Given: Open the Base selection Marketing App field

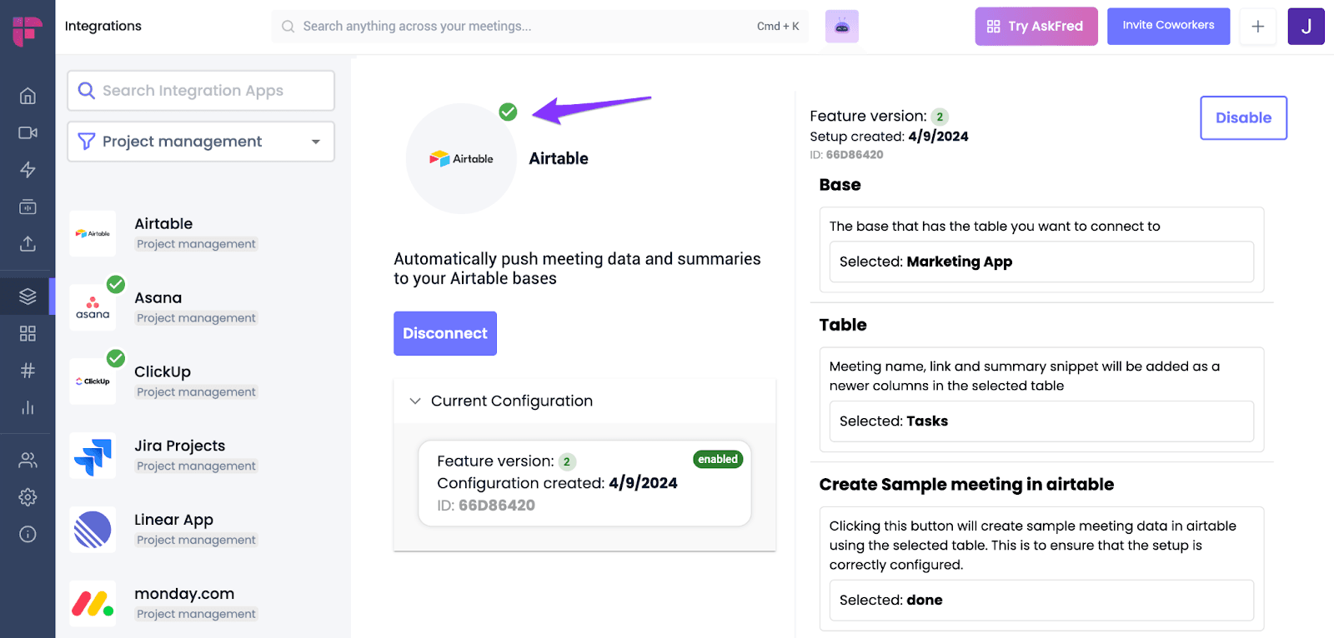Looking at the screenshot, I should pyautogui.click(x=1041, y=262).
